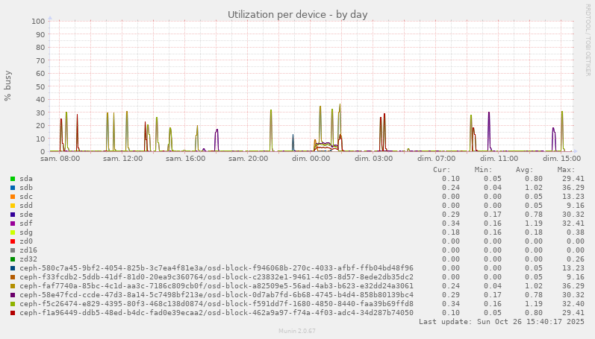This screenshot has width=595, height=339.
Task: Click the "dim. 00:00" time axis label
Action: (311, 159)
